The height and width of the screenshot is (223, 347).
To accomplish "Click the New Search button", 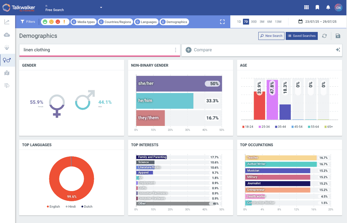I will click(271, 36).
